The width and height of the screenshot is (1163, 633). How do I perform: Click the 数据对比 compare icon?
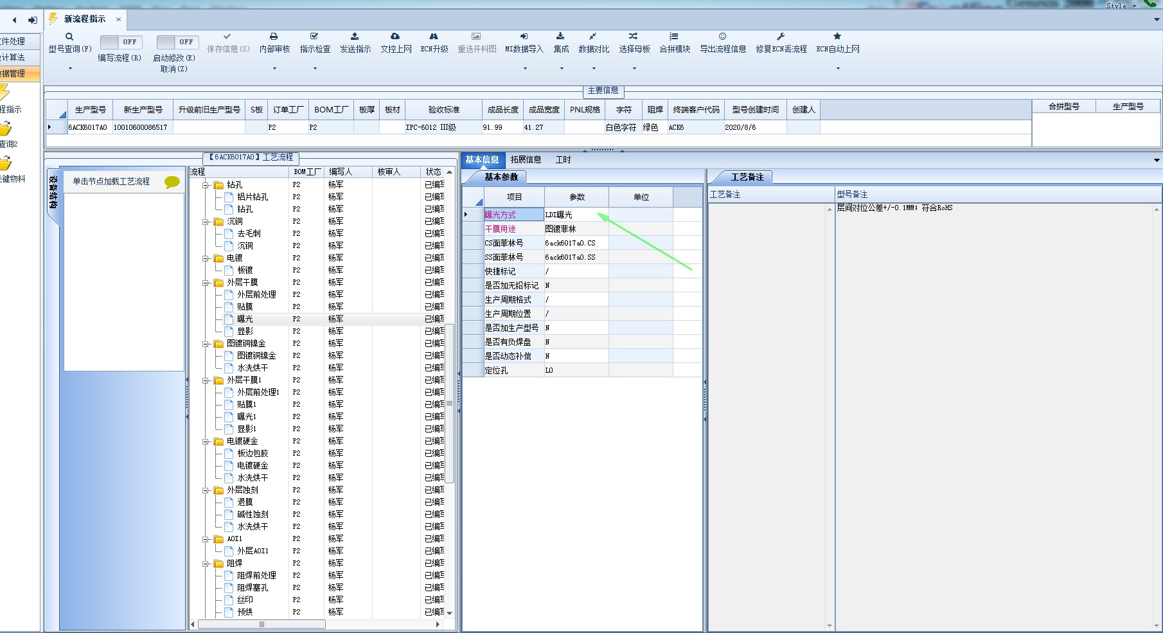pyautogui.click(x=593, y=37)
